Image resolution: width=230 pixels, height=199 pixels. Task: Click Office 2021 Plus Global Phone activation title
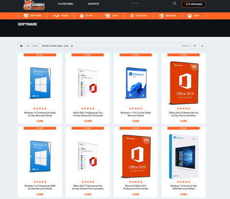tap(88, 187)
